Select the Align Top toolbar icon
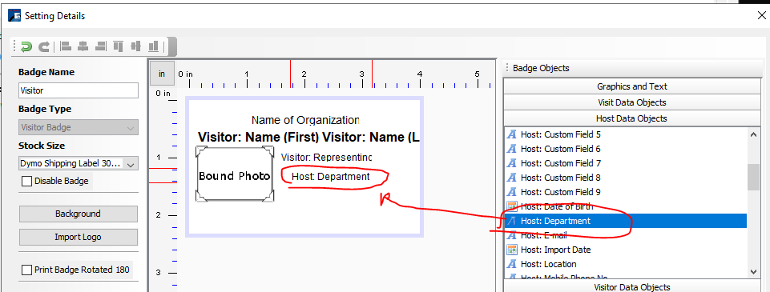770x292 pixels. (118, 46)
